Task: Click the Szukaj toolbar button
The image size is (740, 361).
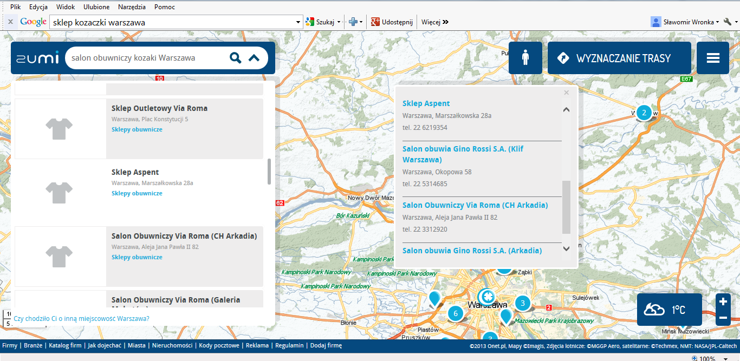Action: pos(320,22)
